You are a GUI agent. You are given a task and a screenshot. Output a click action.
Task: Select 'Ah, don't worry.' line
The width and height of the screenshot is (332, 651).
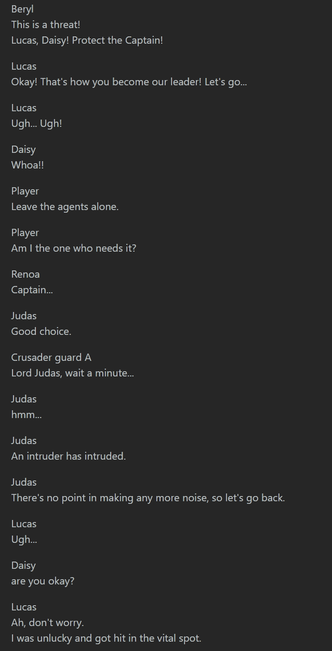[x=47, y=622]
